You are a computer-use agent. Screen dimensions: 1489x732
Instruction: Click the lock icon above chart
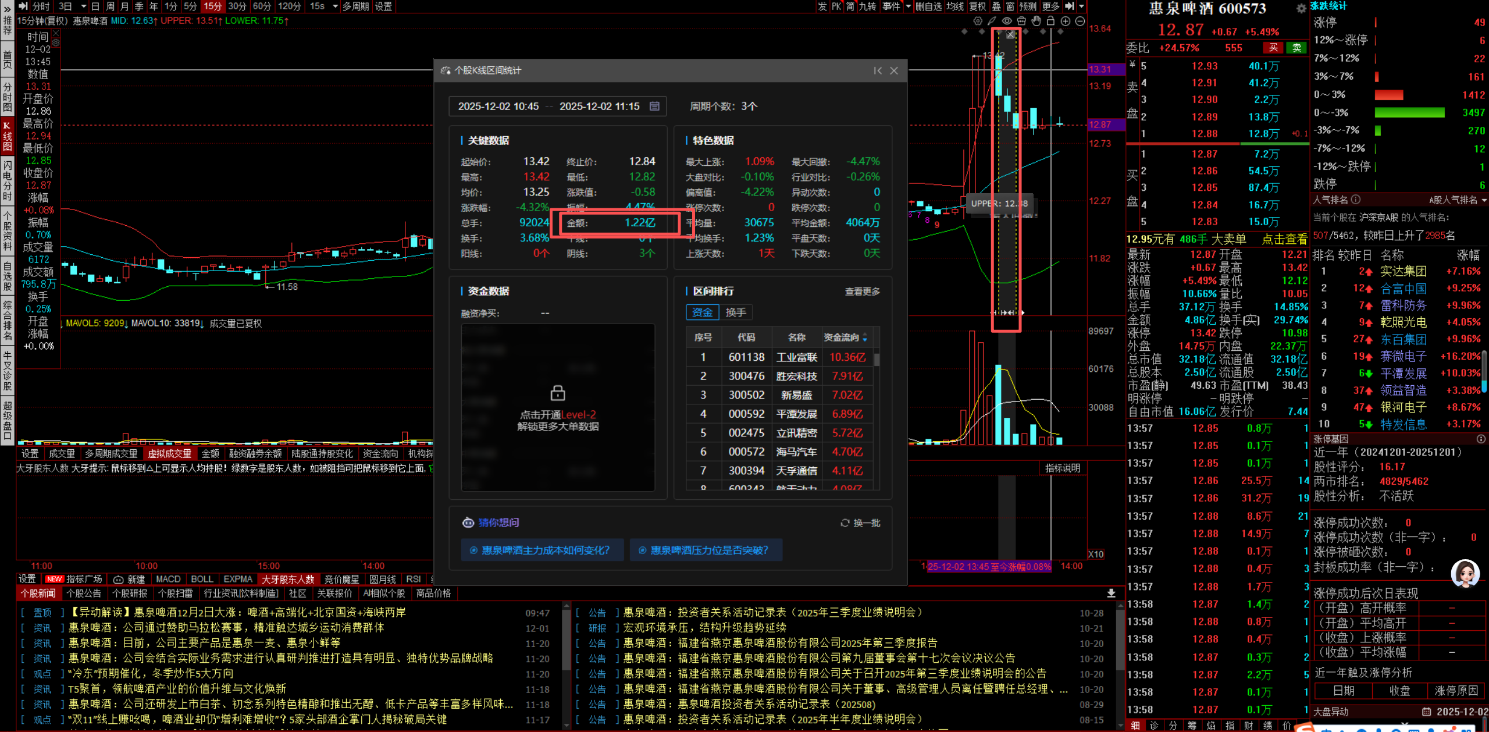[x=1050, y=21]
